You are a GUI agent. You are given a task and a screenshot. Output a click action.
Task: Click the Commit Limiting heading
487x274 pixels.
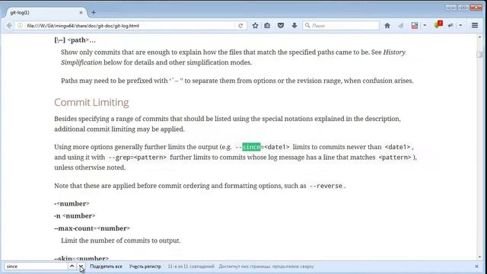[x=91, y=103]
